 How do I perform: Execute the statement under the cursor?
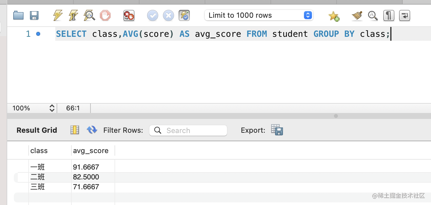[73, 15]
